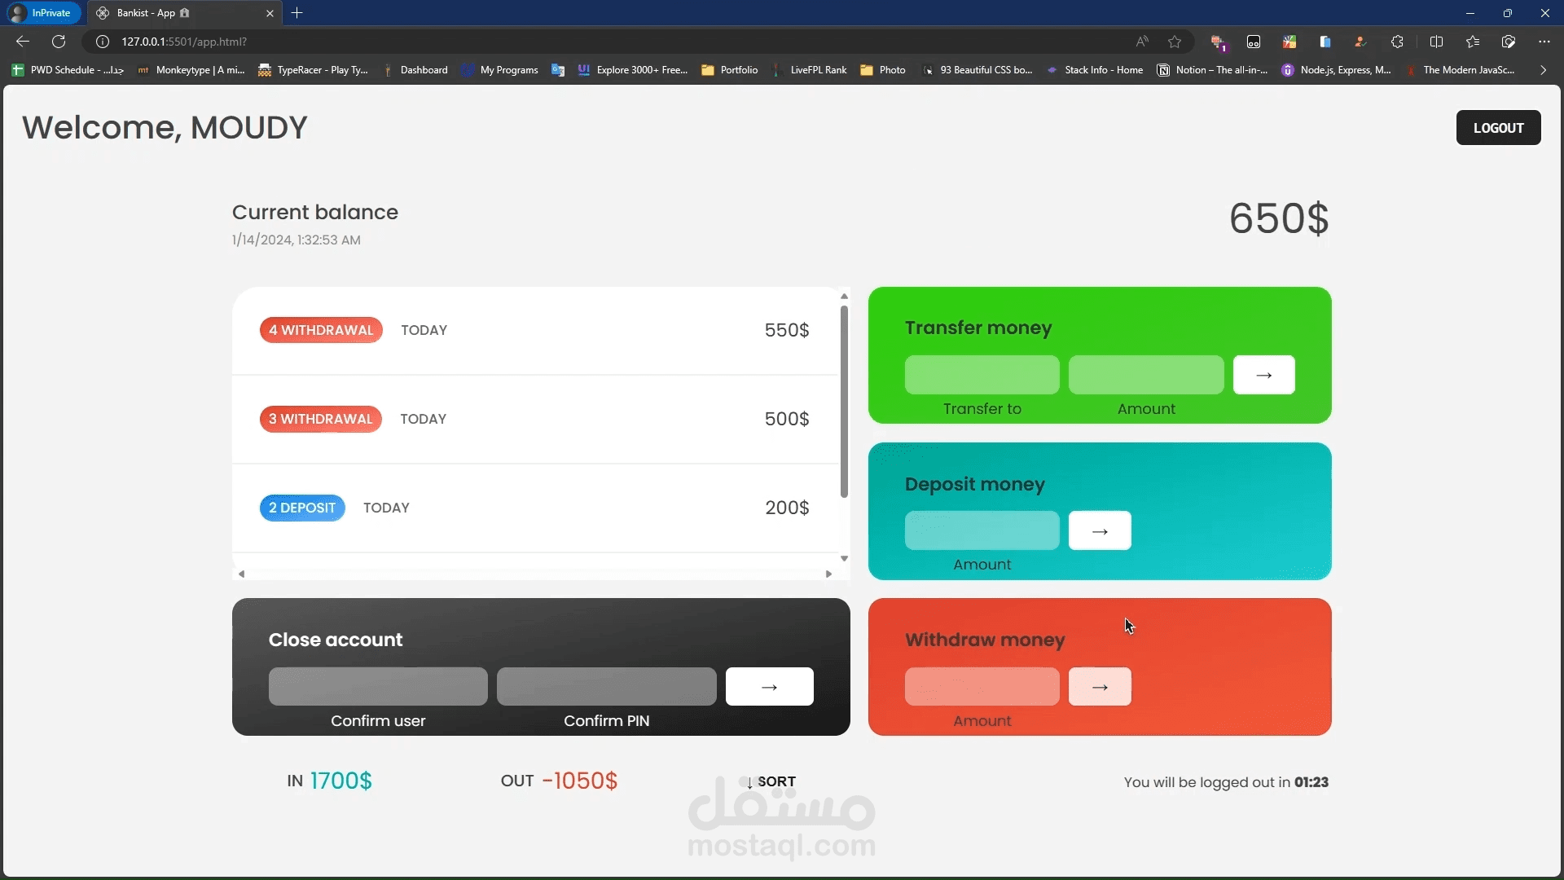Open the Settings and more menu
1564x880 pixels.
[x=1544, y=42]
